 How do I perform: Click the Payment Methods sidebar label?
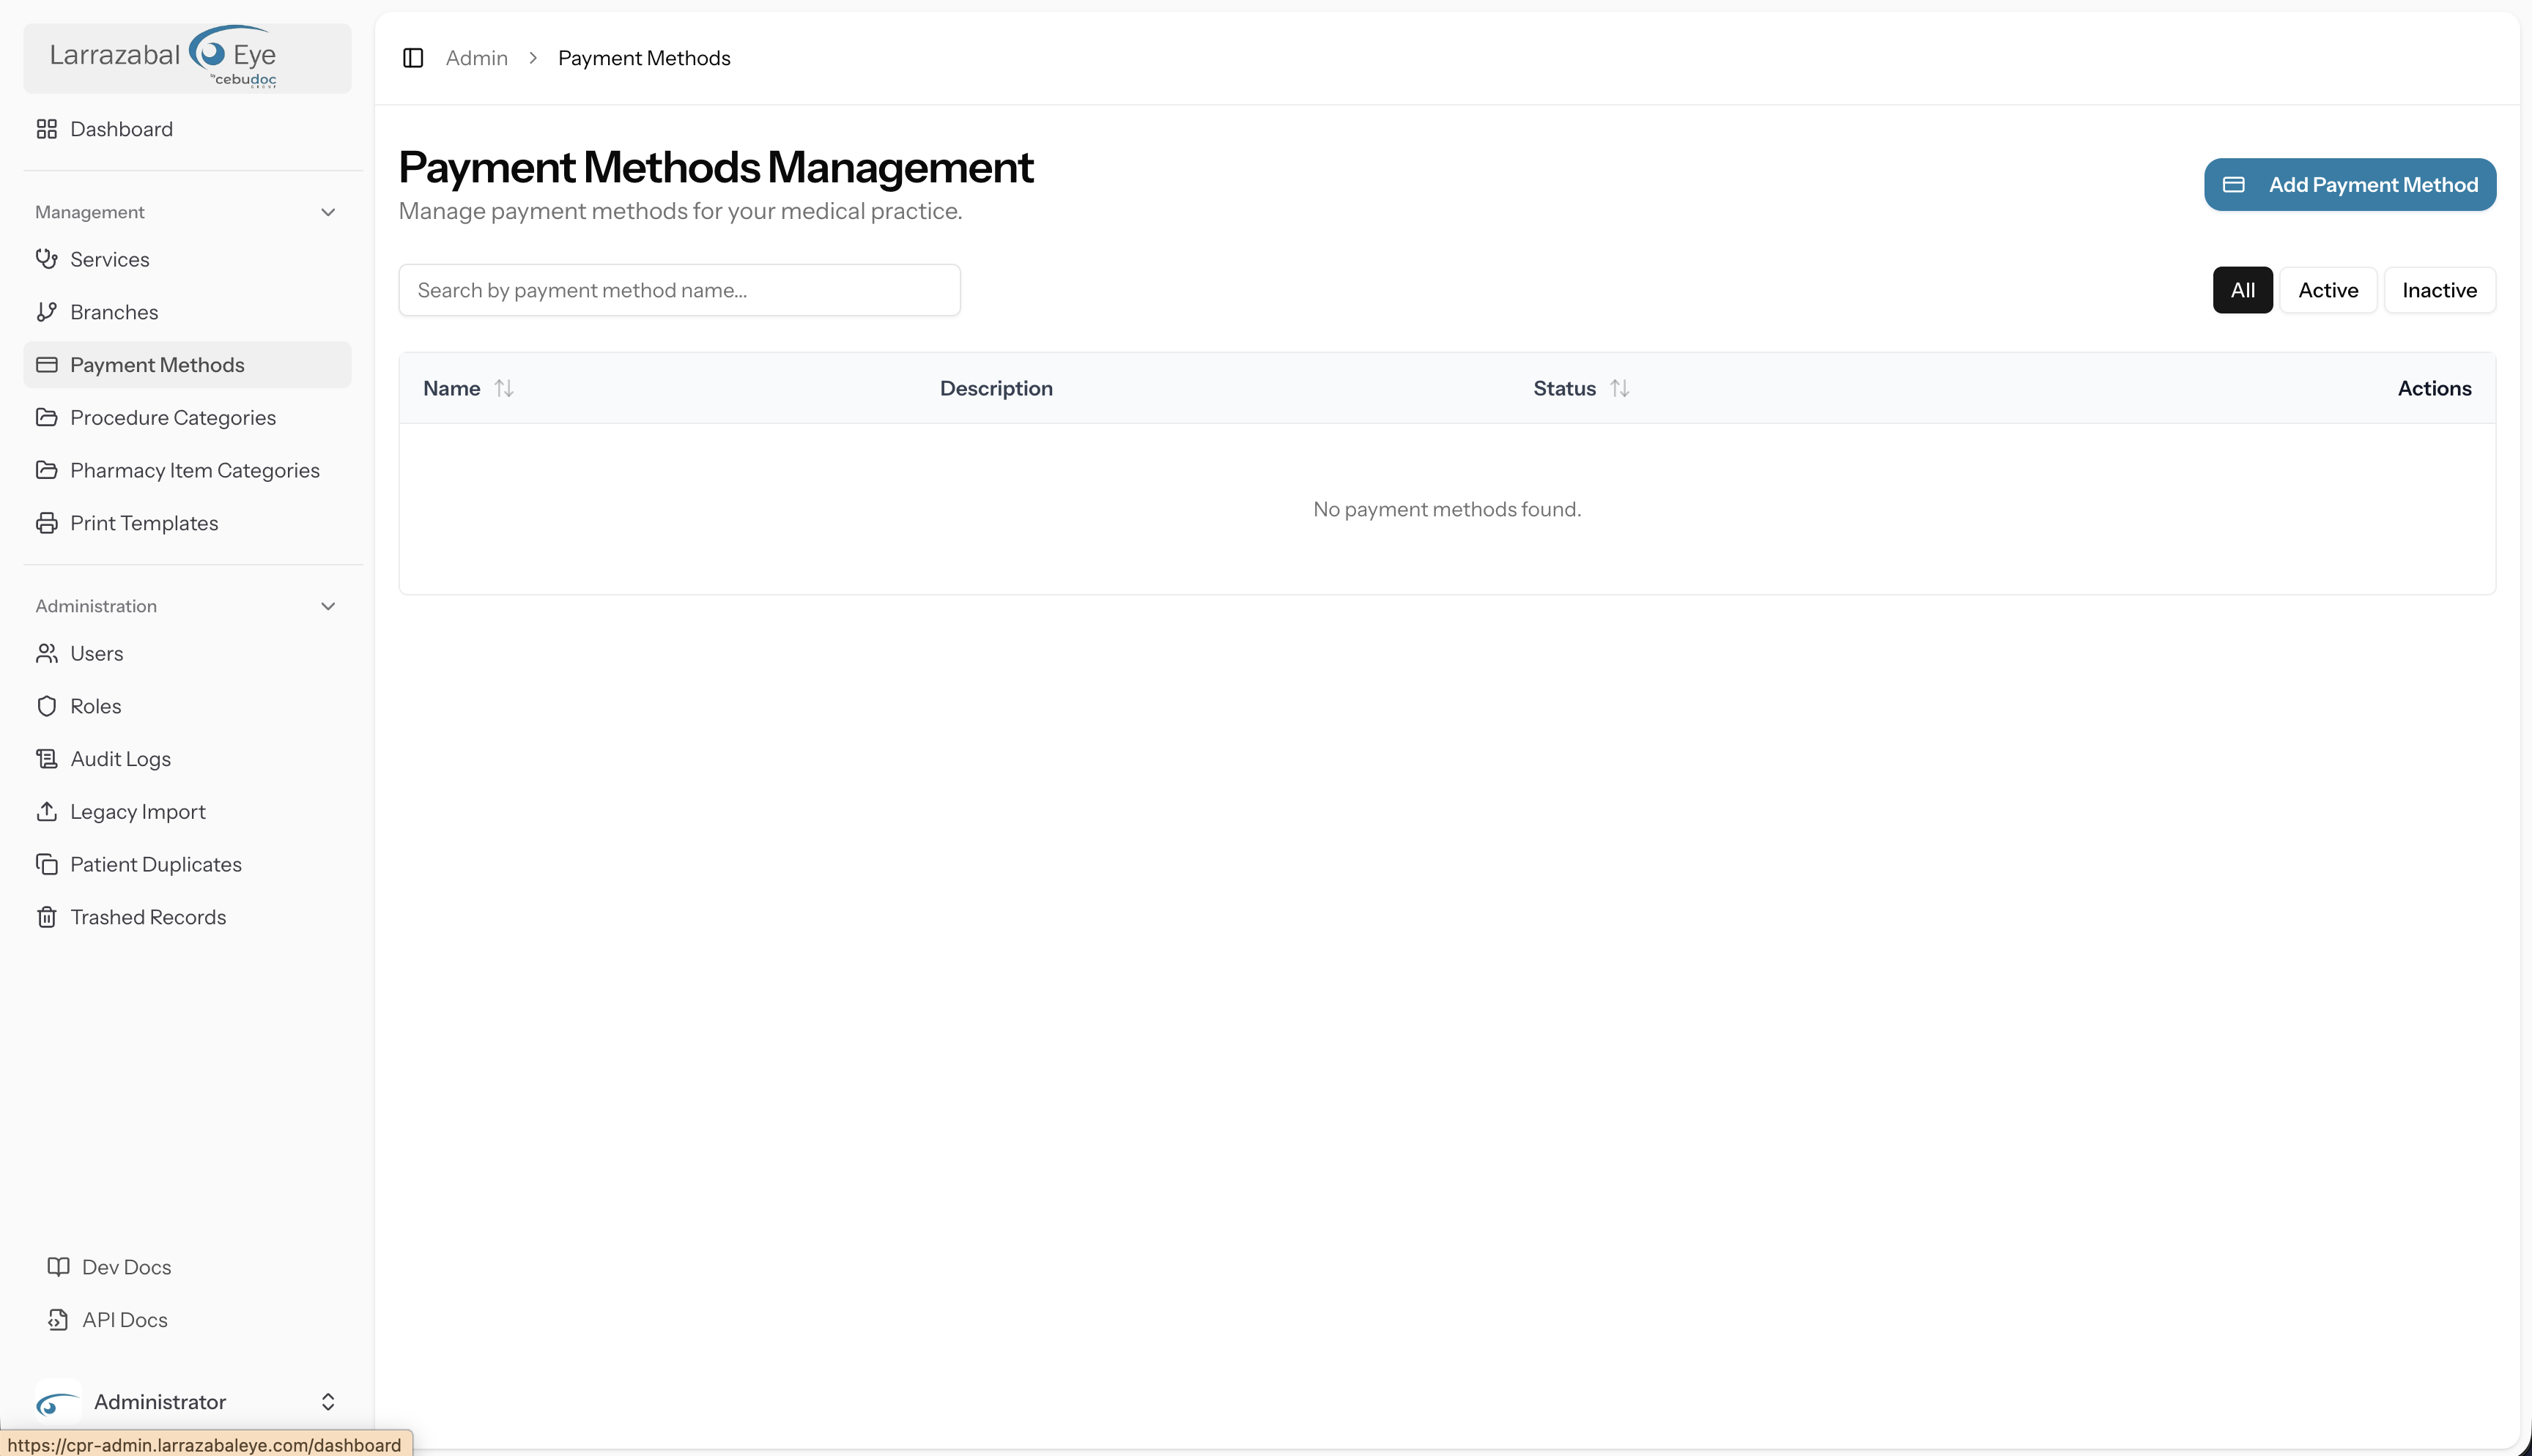click(157, 365)
